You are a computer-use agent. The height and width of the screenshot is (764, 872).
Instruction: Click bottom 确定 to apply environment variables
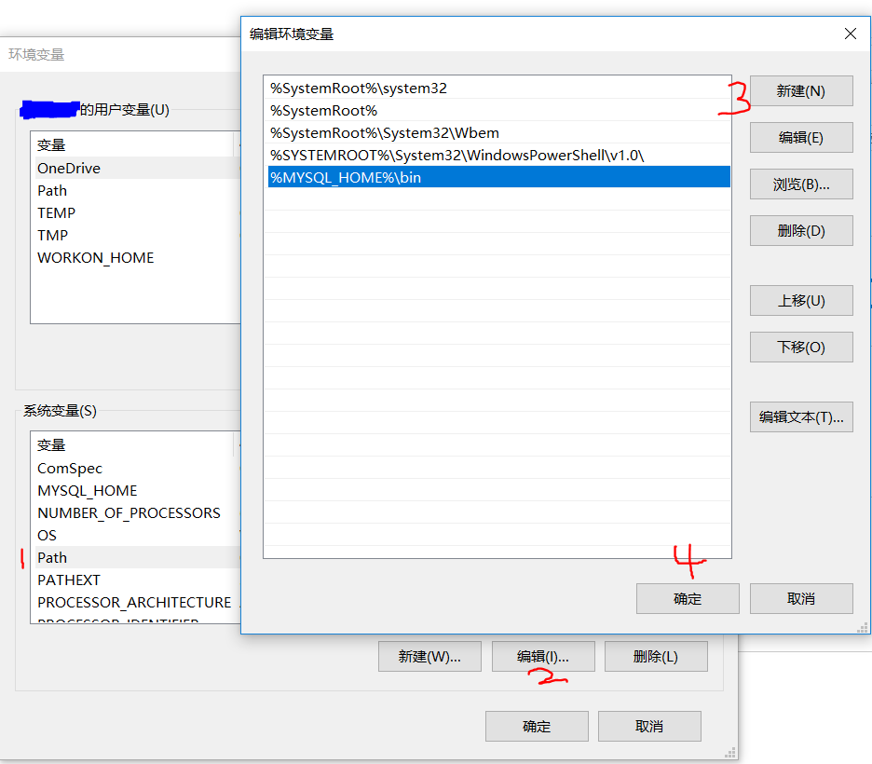coord(537,726)
